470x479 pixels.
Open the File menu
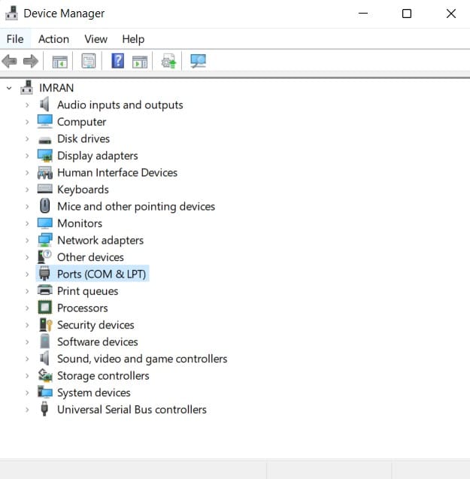[15, 39]
